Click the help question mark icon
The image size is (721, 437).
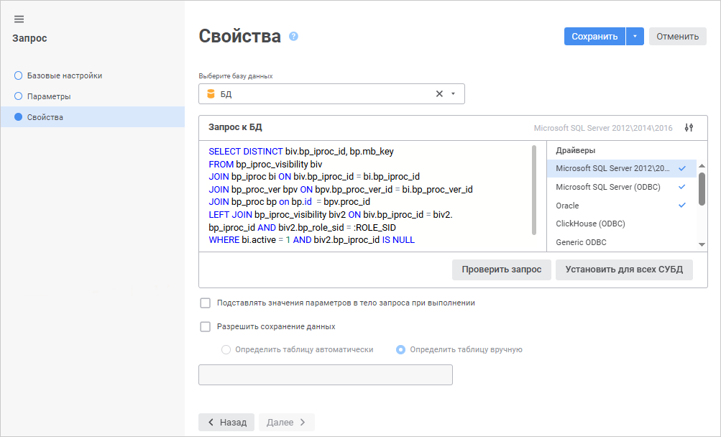pyautogui.click(x=293, y=36)
